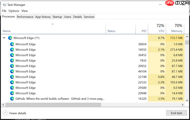Click Edge icon for PID 16032 row
Screen dimensions: 190x120
(x=12, y=50)
